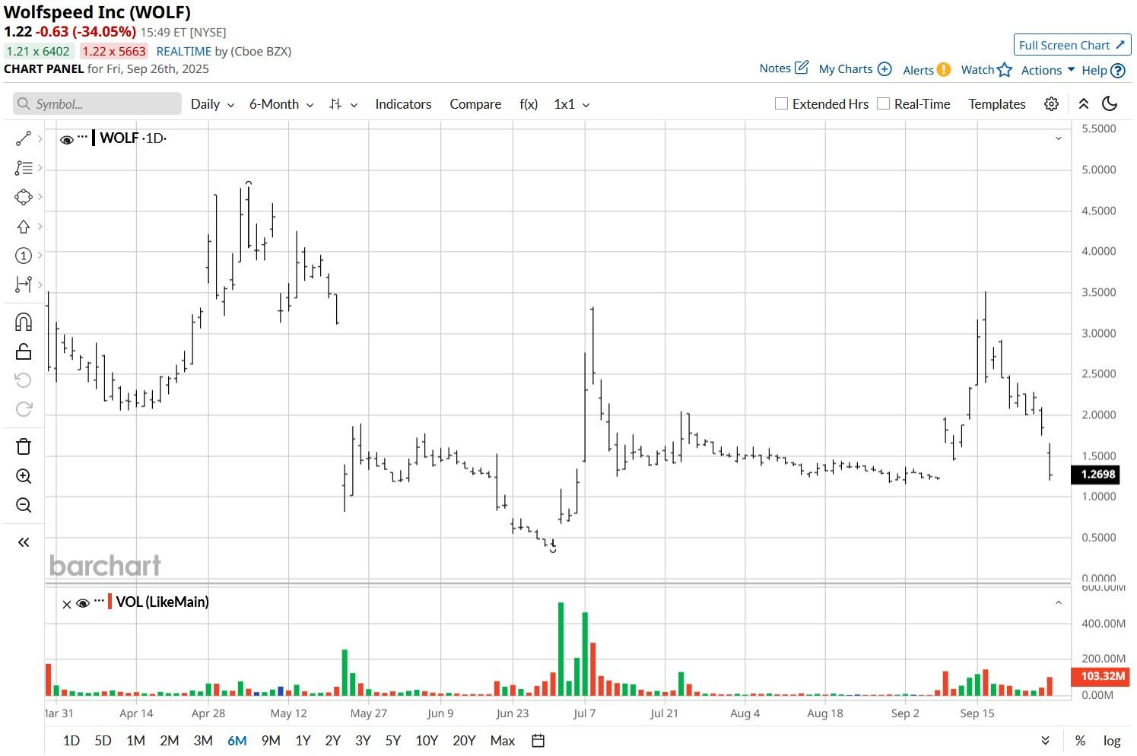The width and height of the screenshot is (1137, 756).
Task: Open WOLF series options ellipsis
Action: tap(82, 138)
